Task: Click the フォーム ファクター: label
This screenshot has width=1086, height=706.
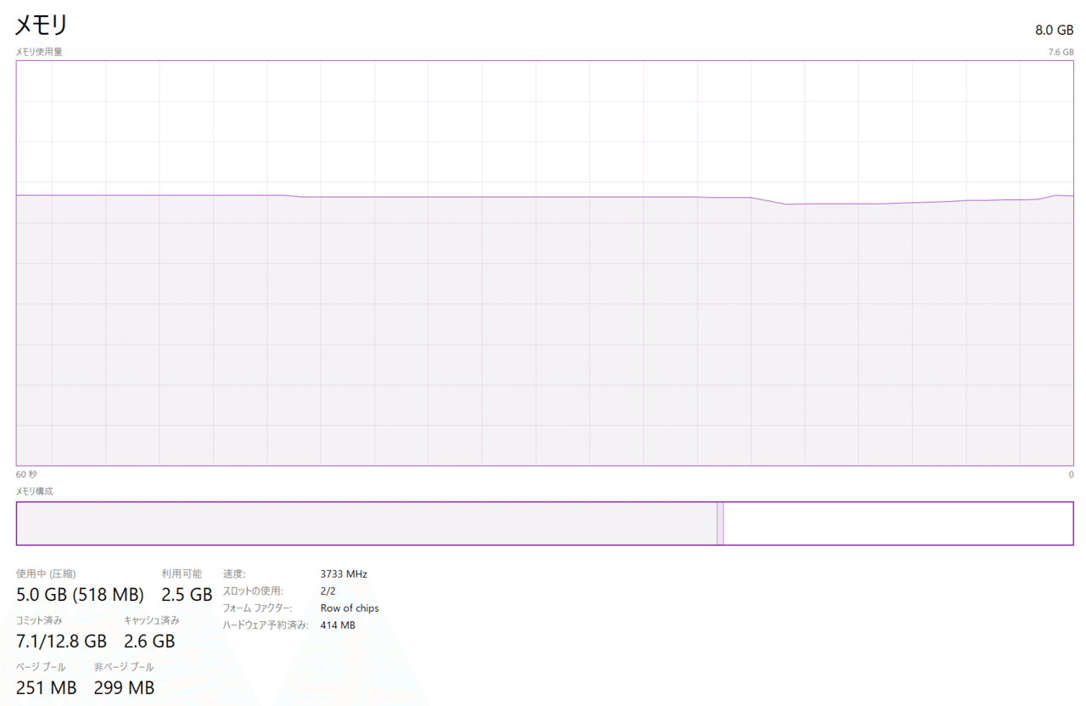Action: [257, 608]
